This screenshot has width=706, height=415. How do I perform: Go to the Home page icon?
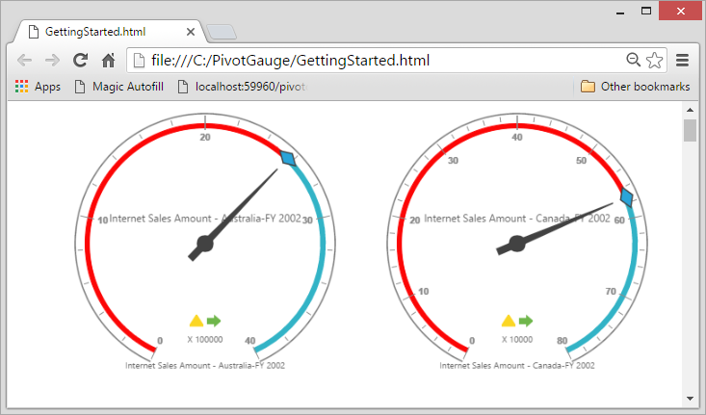[109, 60]
